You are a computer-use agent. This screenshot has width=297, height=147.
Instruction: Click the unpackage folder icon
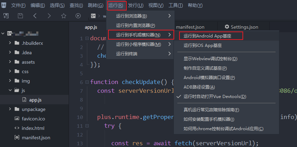(17, 109)
